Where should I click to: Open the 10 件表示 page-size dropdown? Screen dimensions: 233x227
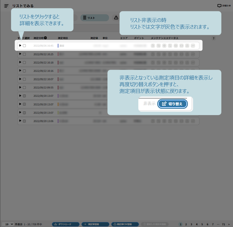tap(8, 224)
